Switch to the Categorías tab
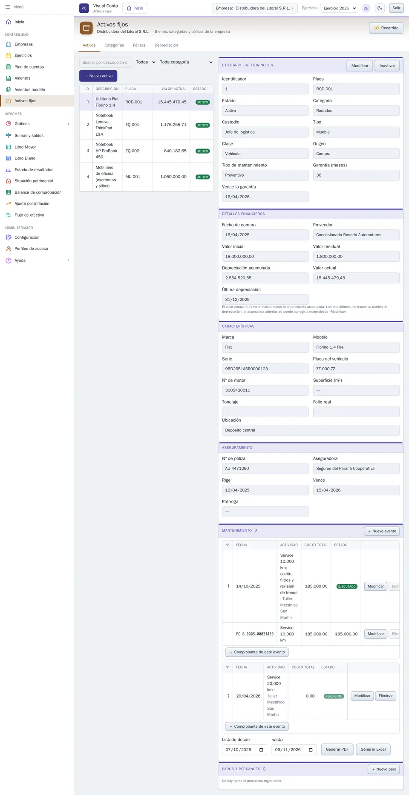This screenshot has height=795, width=409. [x=114, y=46]
